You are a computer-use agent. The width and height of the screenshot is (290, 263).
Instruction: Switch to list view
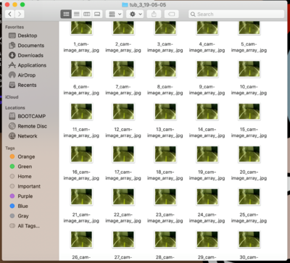(77, 14)
